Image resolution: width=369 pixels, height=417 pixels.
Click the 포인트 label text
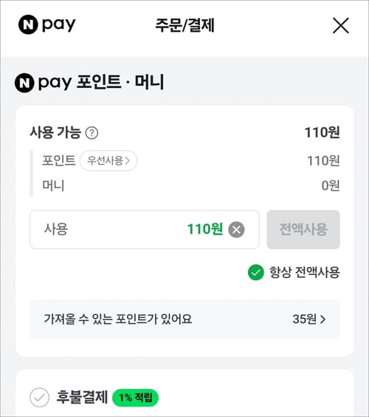tap(59, 160)
